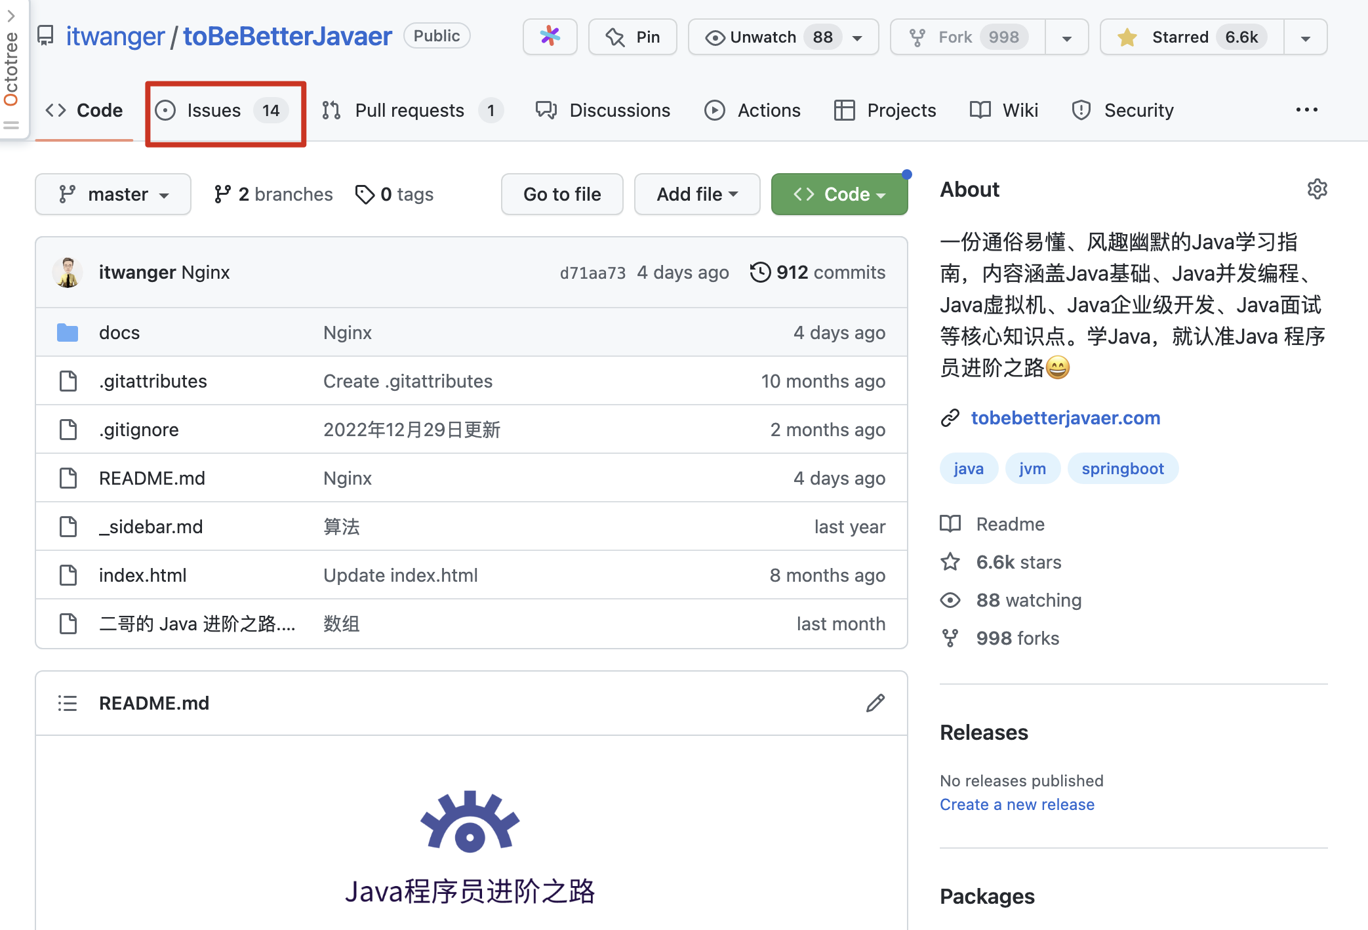Visit tobebetterjavaer.com link
This screenshot has width=1368, height=930.
[1066, 418]
